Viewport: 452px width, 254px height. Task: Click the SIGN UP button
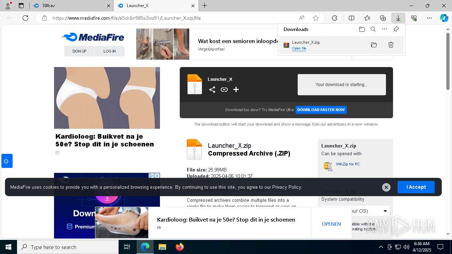[x=79, y=51]
